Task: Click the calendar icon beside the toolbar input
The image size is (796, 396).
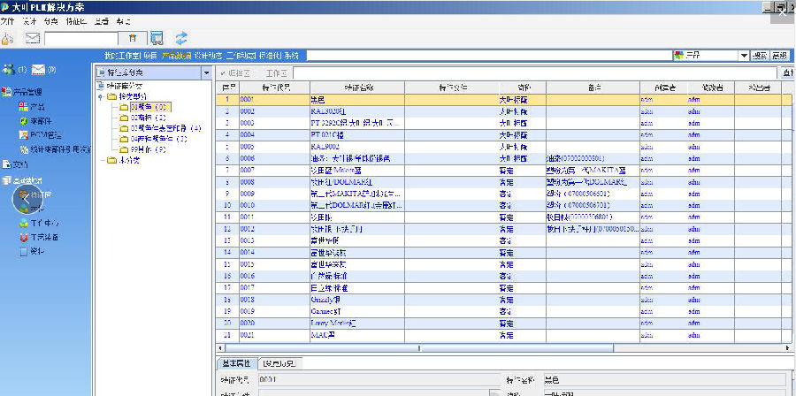Action: (x=132, y=38)
